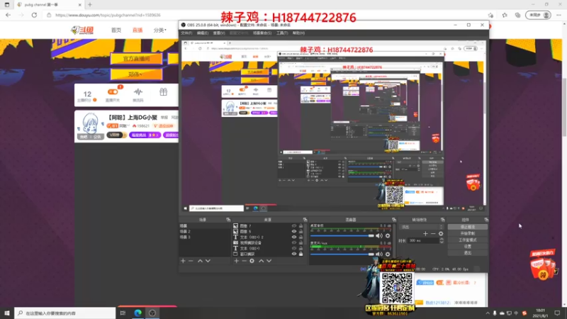Increase the transition duration with the stepper

(x=442, y=239)
